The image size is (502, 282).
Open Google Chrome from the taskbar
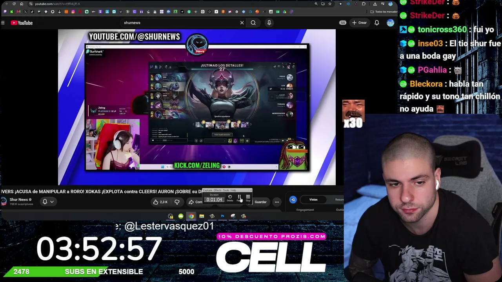click(191, 216)
